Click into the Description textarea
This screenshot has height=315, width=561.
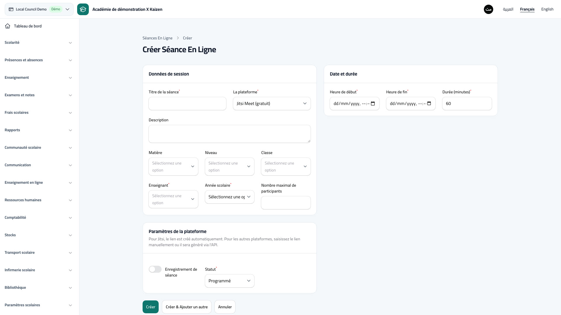230,134
